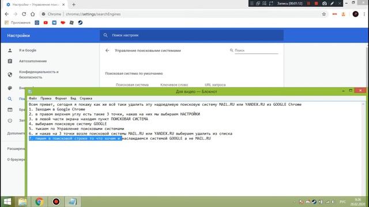This screenshot has width=369, height=207.
Task: Close the Настройки tab
Action: tap(63, 5)
